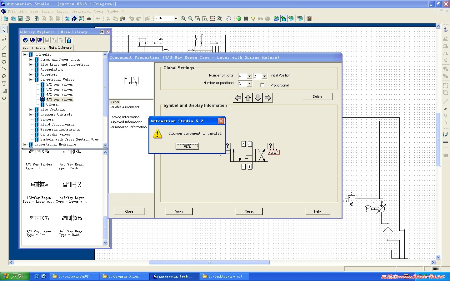Select the Line drawing tool
This screenshot has height=281, width=450.
coord(4,48)
